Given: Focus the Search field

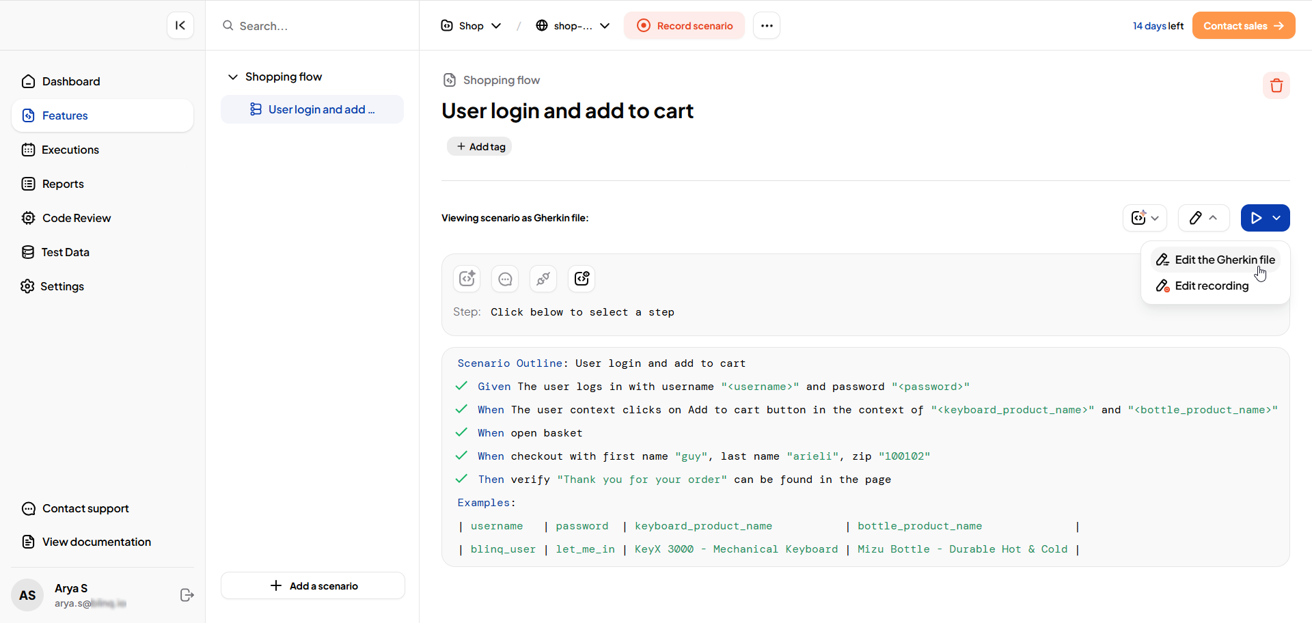Looking at the screenshot, I should click(x=312, y=26).
